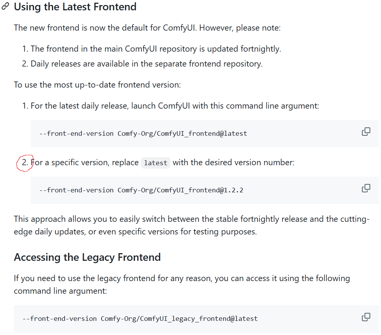The width and height of the screenshot is (381, 335).
Task: Click the "Accessing the Legacy Frontend" heading
Action: coord(87,257)
